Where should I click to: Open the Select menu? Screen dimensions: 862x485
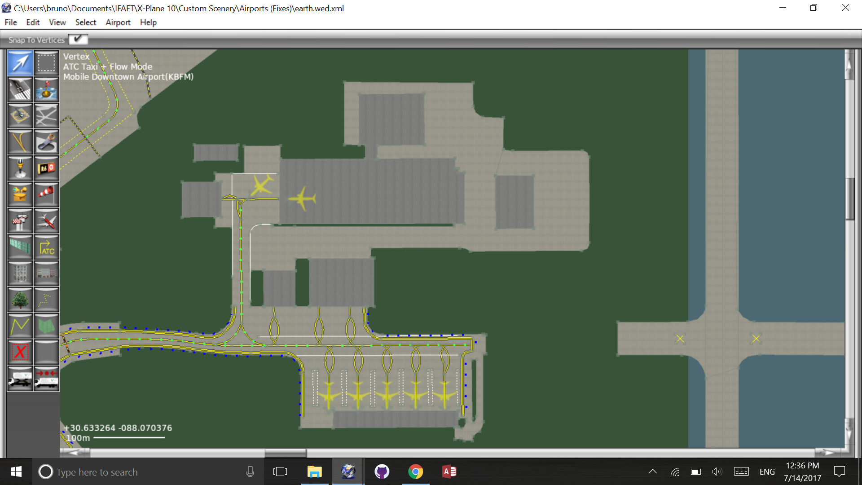pyautogui.click(x=85, y=22)
